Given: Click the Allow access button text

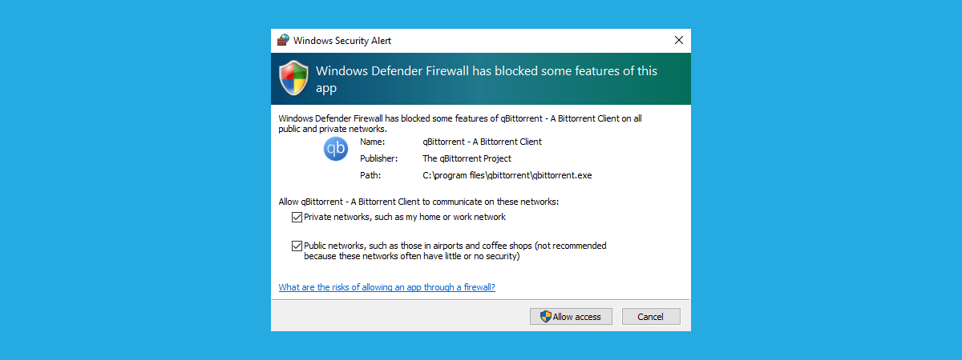Looking at the screenshot, I should click(x=576, y=317).
